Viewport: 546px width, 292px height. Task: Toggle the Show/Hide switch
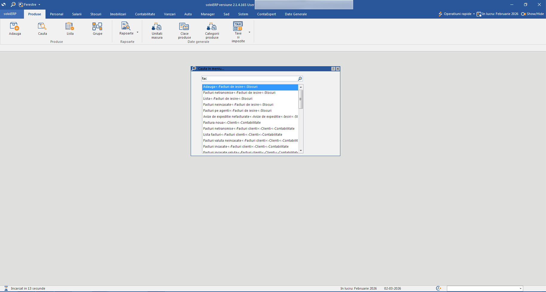coord(524,14)
